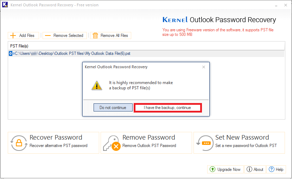Viewport: 292px width, 179px height.
Task: Click the Remove Selected minus icon
Action: pos(48,36)
